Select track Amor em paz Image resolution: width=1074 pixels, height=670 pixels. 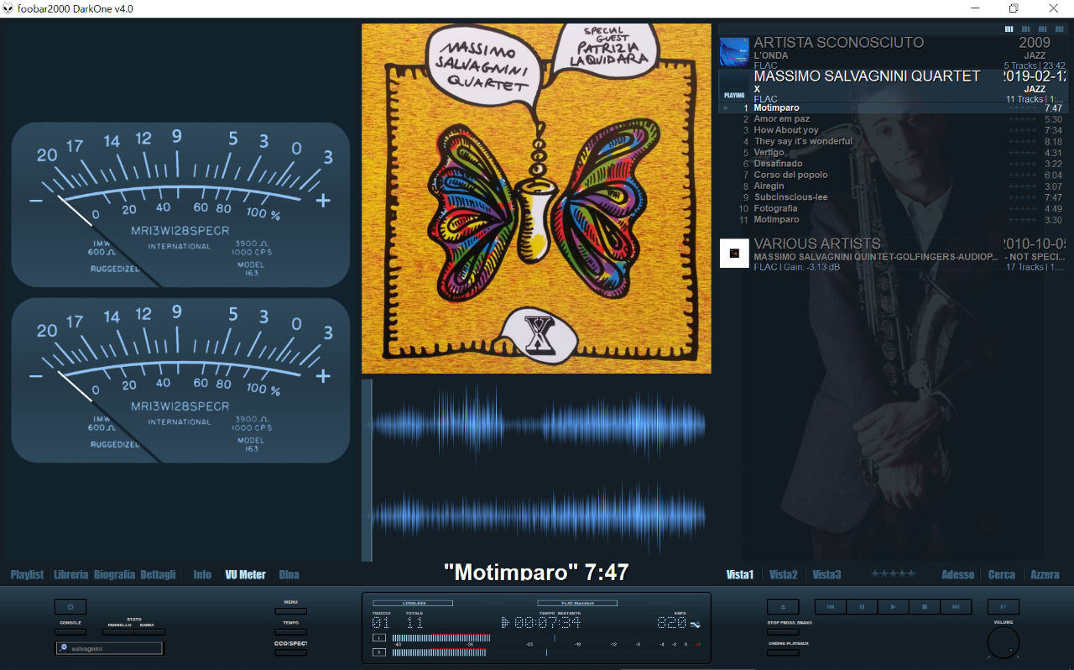894,119
